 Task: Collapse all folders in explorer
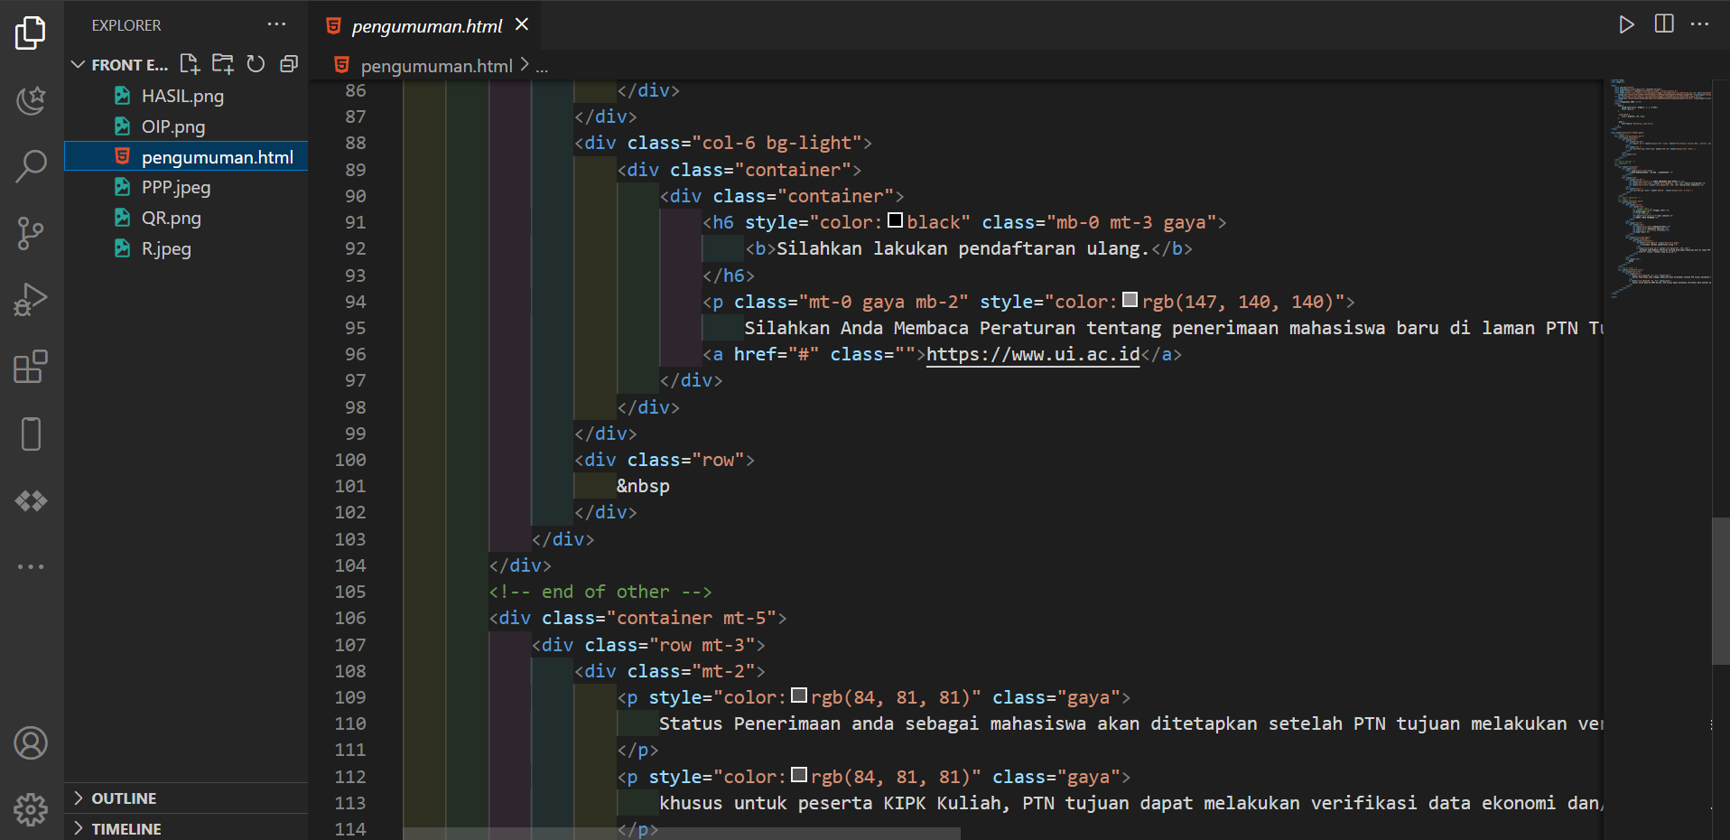click(289, 64)
